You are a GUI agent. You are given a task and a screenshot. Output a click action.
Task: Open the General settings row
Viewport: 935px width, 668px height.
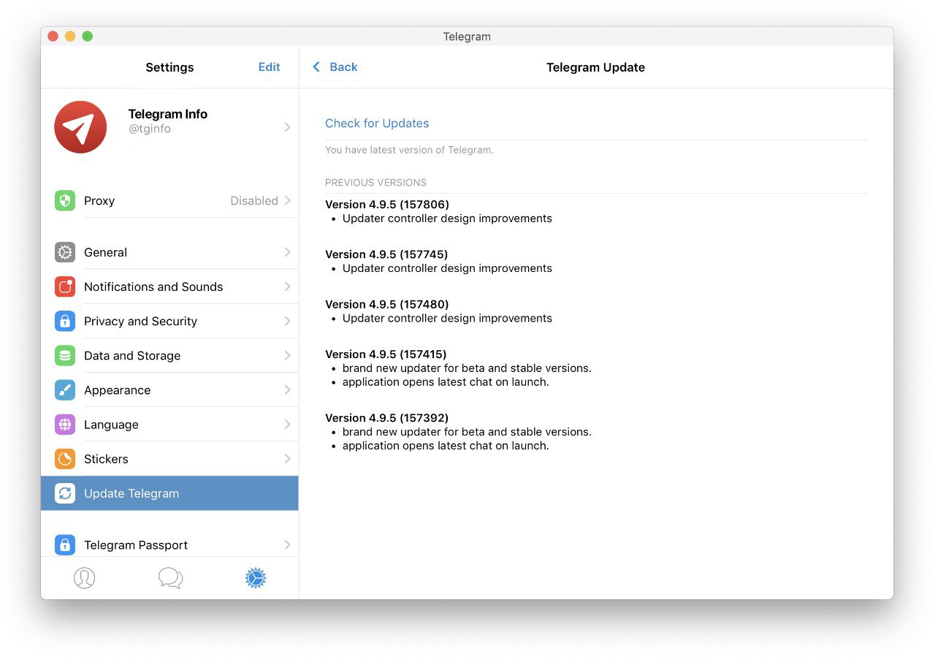click(169, 252)
